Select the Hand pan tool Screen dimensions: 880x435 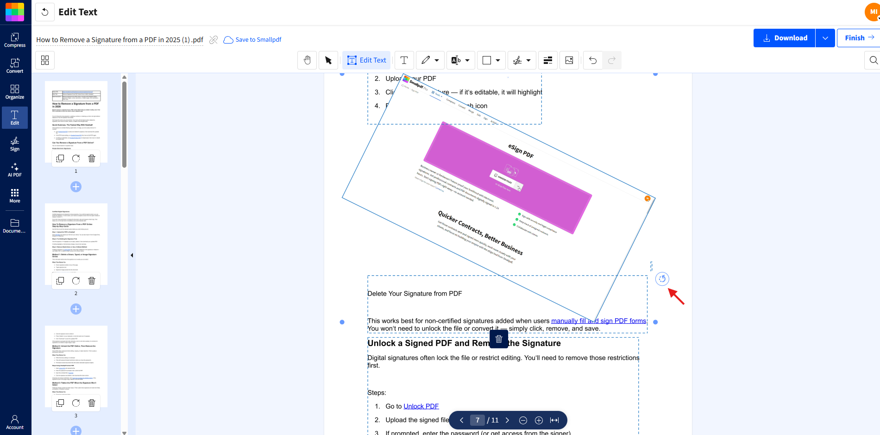[x=307, y=60]
